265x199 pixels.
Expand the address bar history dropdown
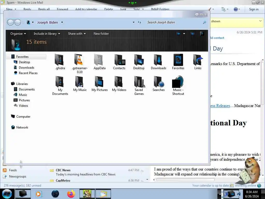tap(134, 22)
